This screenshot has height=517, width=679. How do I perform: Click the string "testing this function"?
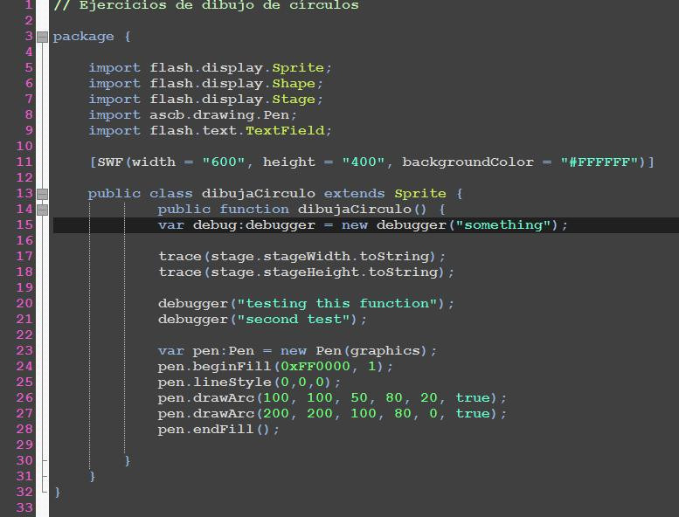coord(337,303)
